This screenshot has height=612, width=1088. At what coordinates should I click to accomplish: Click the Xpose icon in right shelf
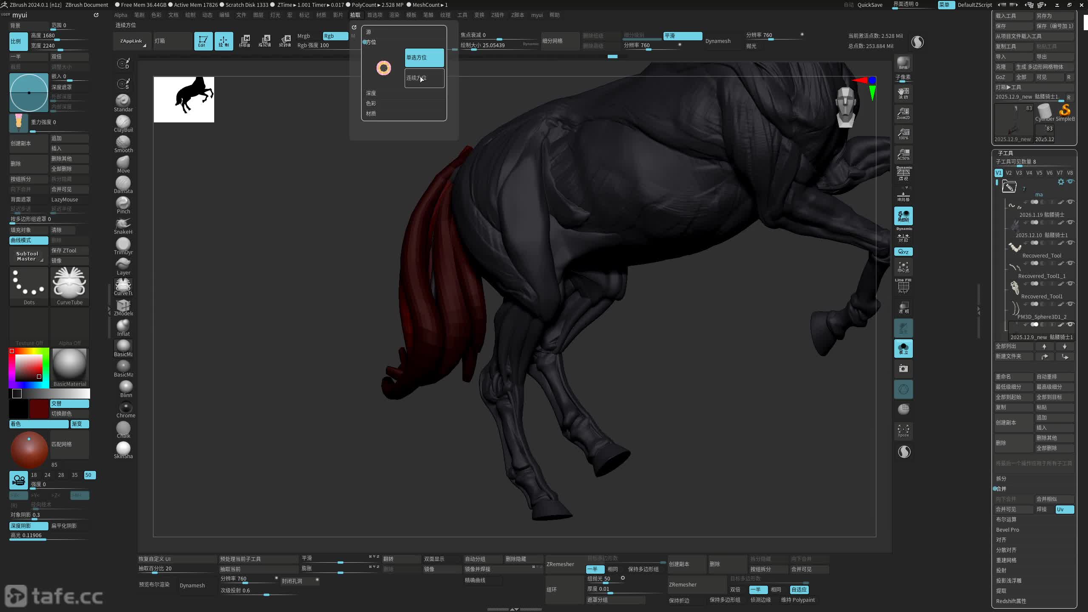tap(903, 431)
